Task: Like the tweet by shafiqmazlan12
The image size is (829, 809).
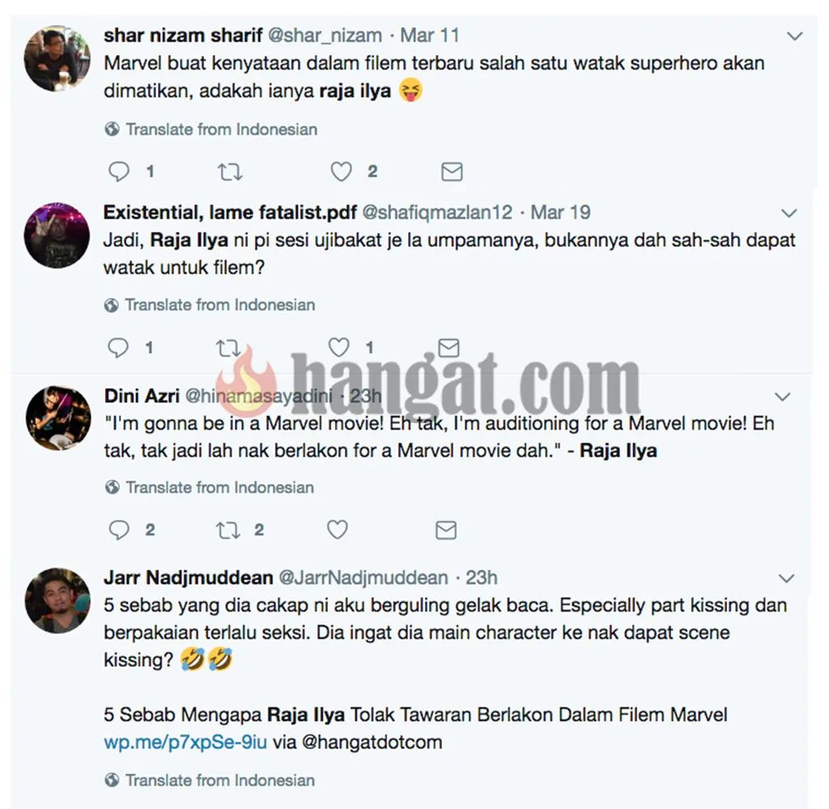Action: pyautogui.click(x=339, y=347)
